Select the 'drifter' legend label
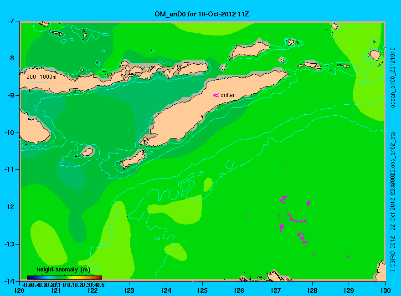Screen dimensions: 401x296 227,95
